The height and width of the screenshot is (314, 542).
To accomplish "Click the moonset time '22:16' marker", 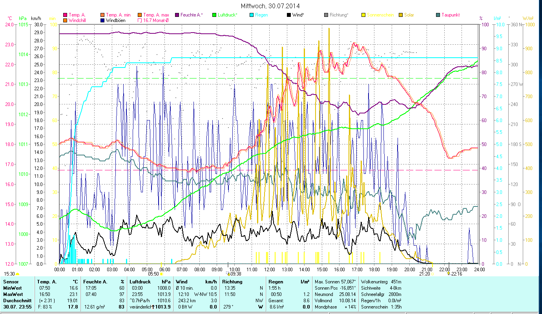I will click(x=457, y=274).
